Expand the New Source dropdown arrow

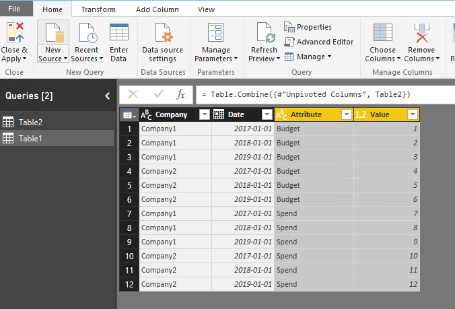click(x=65, y=59)
